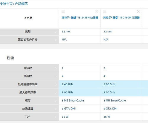This screenshot has width=148, height=123.
Task: Expand the 缓存 row chevron
Action: point(56,101)
